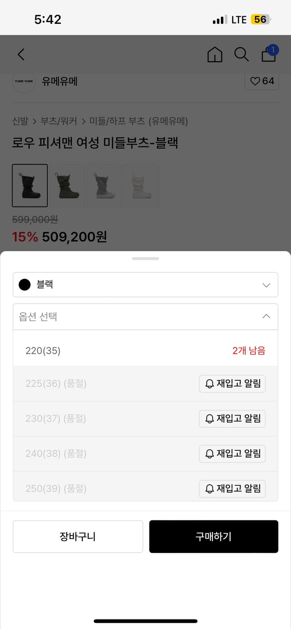
Task: Add to cart with 장바구니 button
Action: tap(78, 537)
